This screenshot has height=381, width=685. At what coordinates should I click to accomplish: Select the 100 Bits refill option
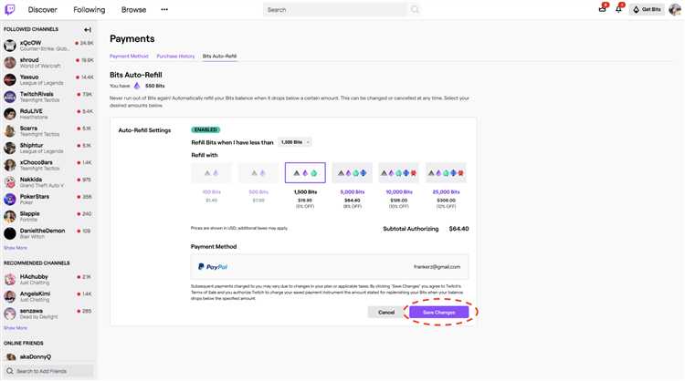click(212, 173)
